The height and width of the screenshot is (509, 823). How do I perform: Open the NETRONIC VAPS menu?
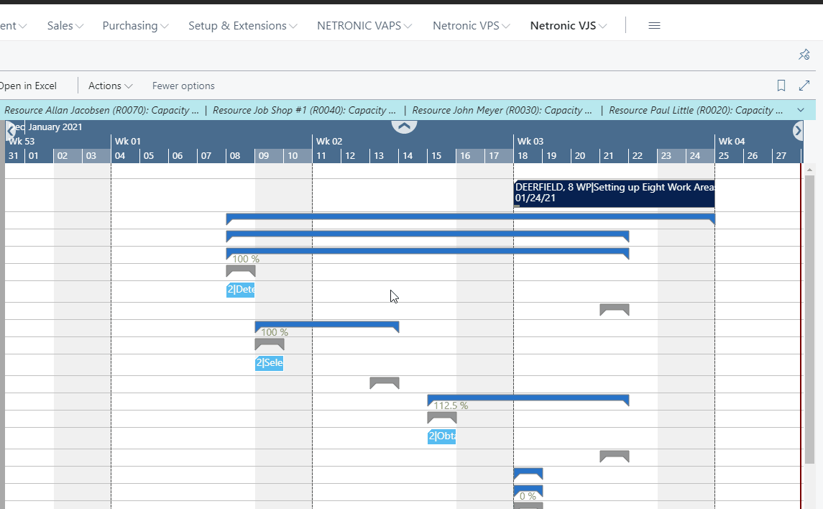(x=364, y=26)
